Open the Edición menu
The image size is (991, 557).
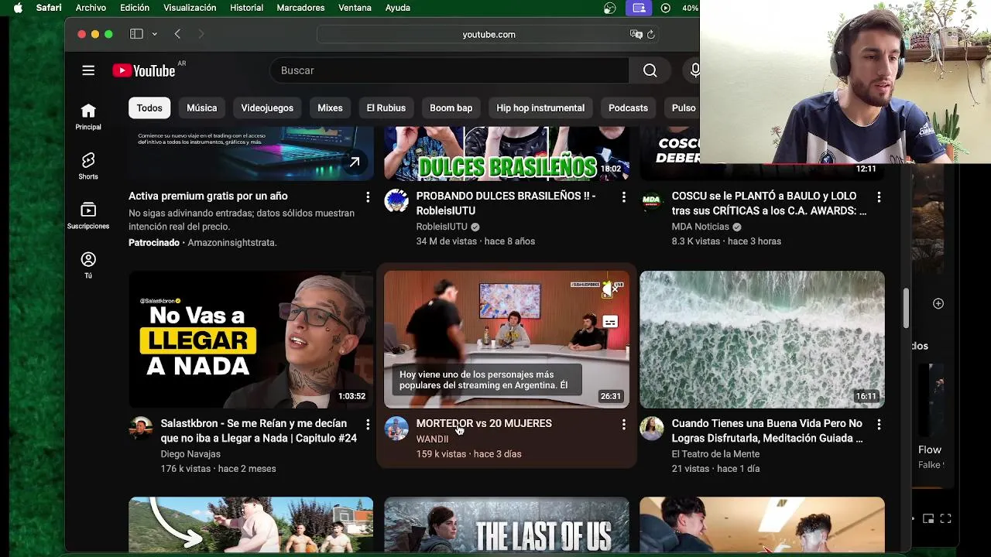tap(135, 8)
